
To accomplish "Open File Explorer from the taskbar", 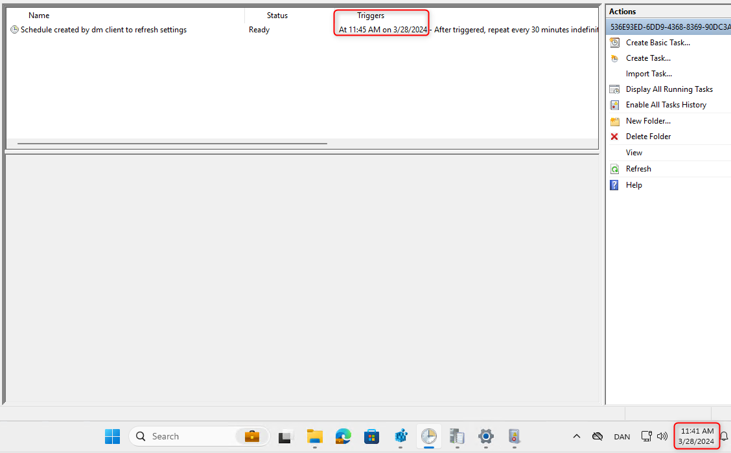I will [x=315, y=436].
